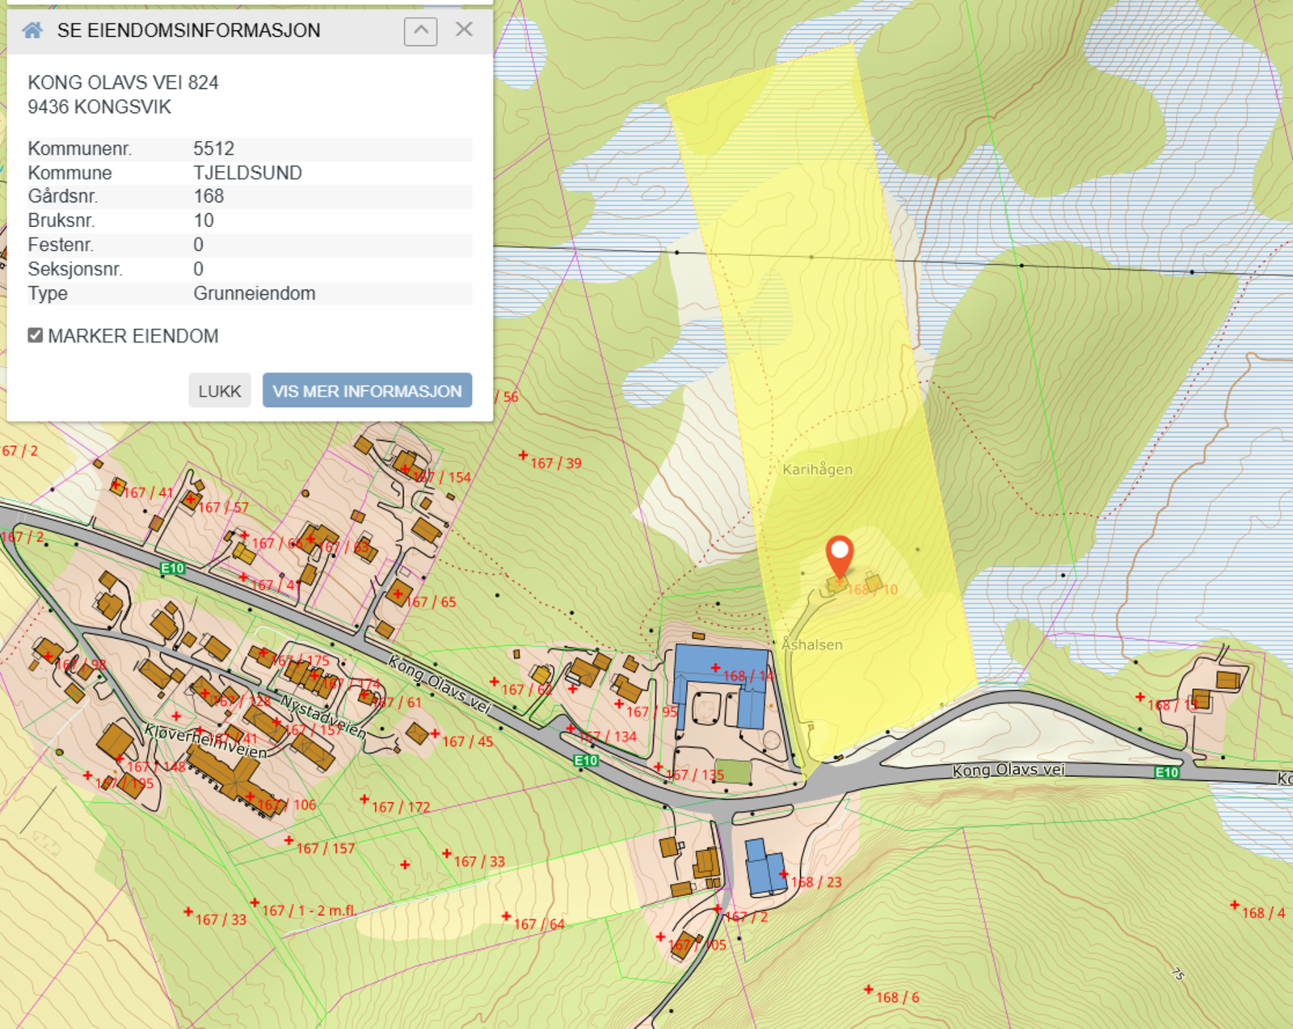Open VIS MER INFORMASJON
This screenshot has width=1293, height=1029.
[367, 391]
